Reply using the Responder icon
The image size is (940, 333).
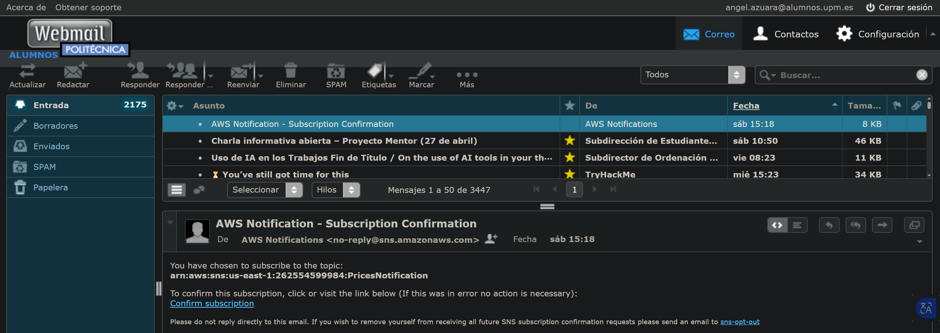139,71
